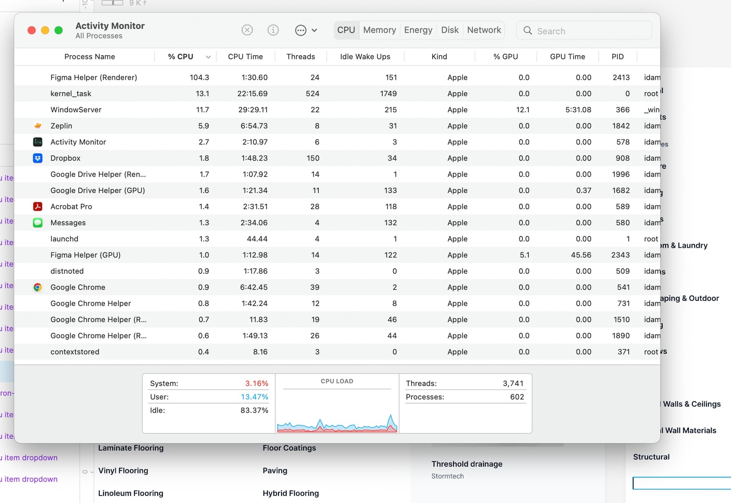Click the stop process X icon
The width and height of the screenshot is (731, 503).
[247, 30]
